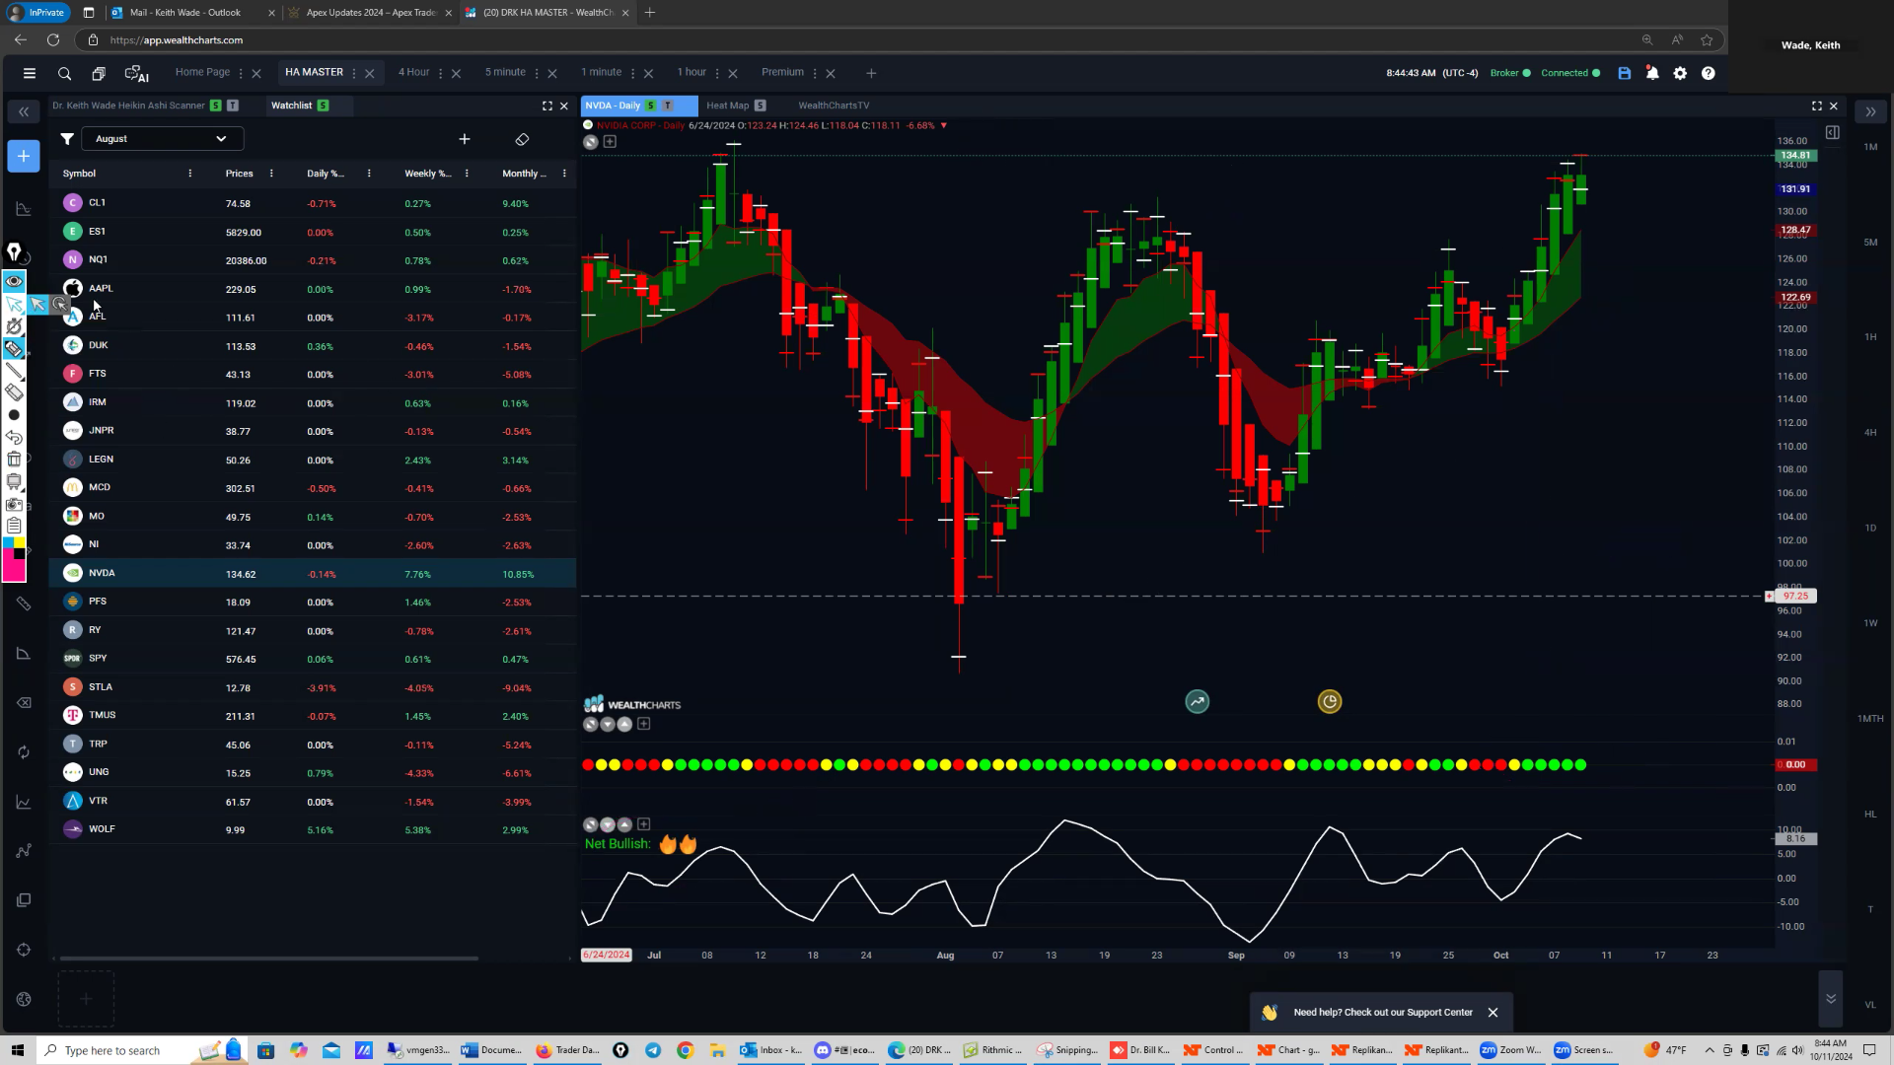
Task: Toggle the S badge on Scanner tab
Action: [x=216, y=106]
